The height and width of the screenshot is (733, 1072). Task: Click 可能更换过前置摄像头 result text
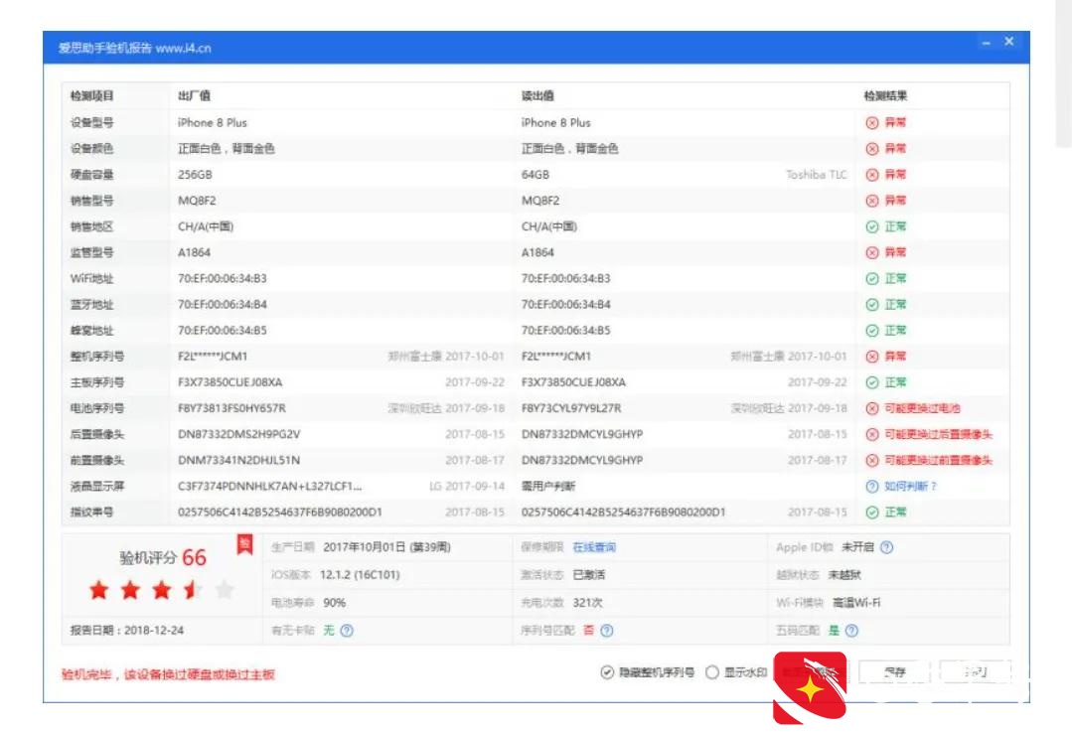(x=938, y=460)
